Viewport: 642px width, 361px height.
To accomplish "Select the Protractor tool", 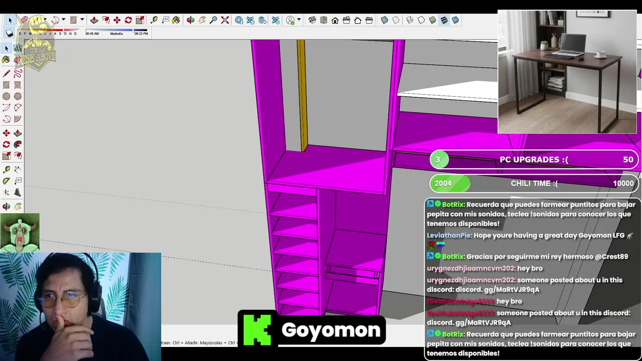I will pyautogui.click(x=6, y=181).
